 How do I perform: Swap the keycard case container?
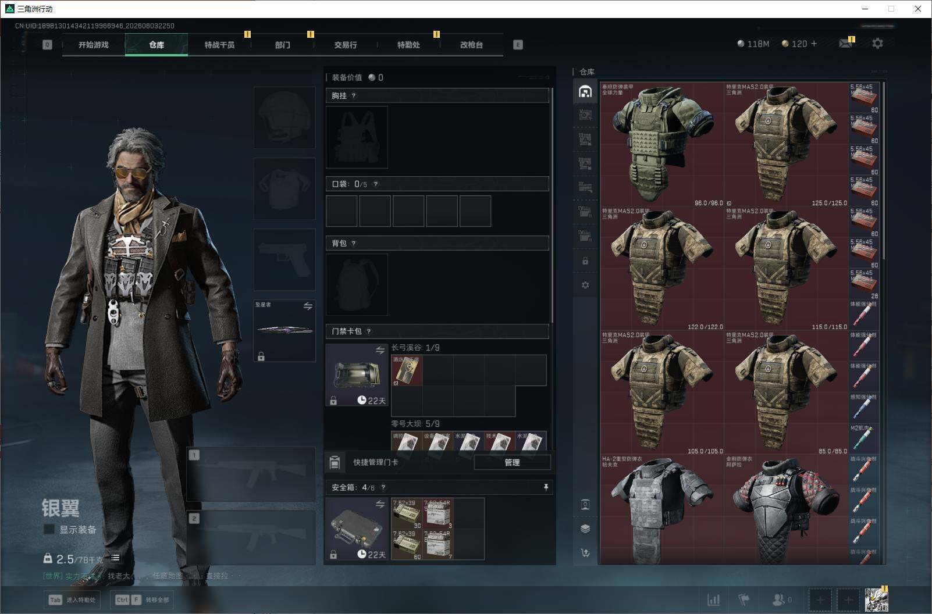pyautogui.click(x=380, y=350)
